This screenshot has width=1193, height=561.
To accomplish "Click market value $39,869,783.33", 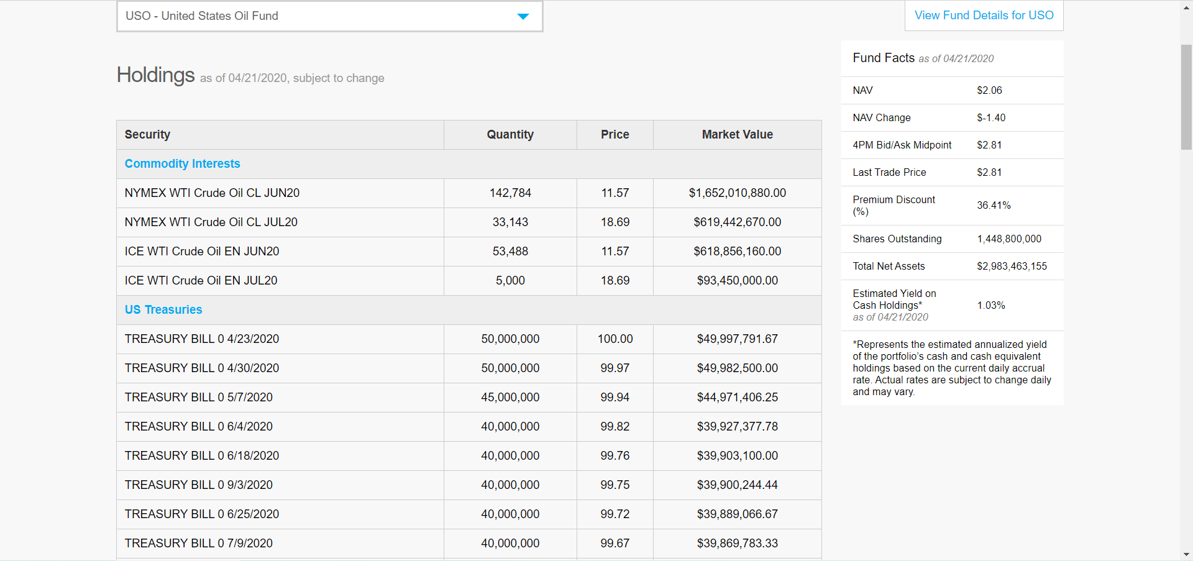I will tap(738, 544).
